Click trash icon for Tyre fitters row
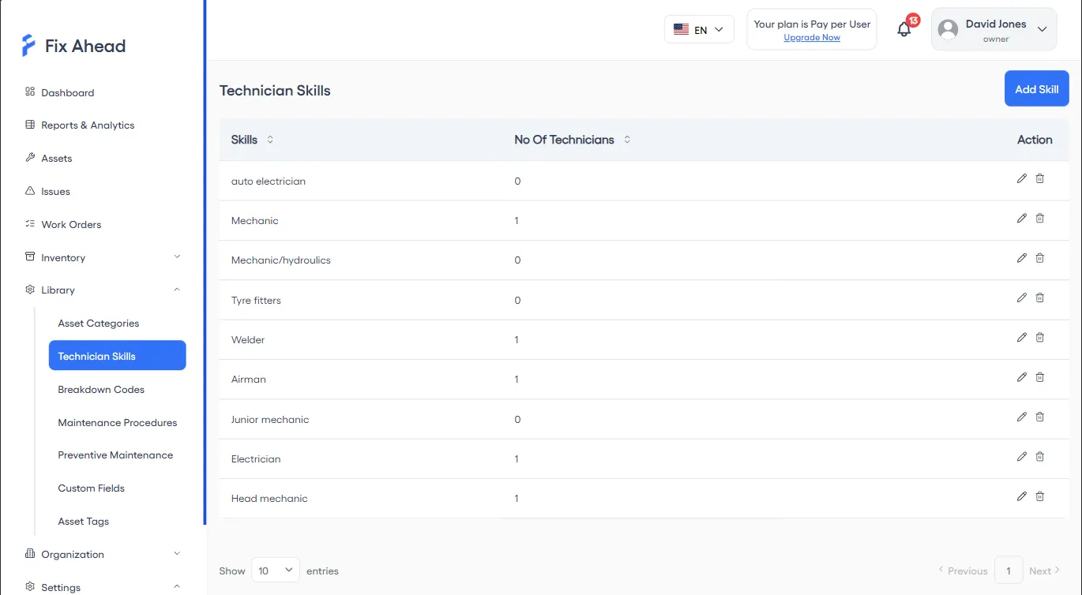The width and height of the screenshot is (1082, 595). [x=1039, y=298]
